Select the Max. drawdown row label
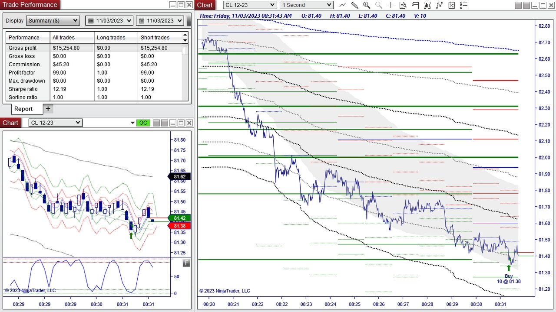Viewport: 556px width, 312px height. (x=27, y=81)
